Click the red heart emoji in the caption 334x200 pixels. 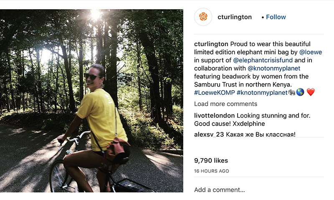[x=310, y=92]
